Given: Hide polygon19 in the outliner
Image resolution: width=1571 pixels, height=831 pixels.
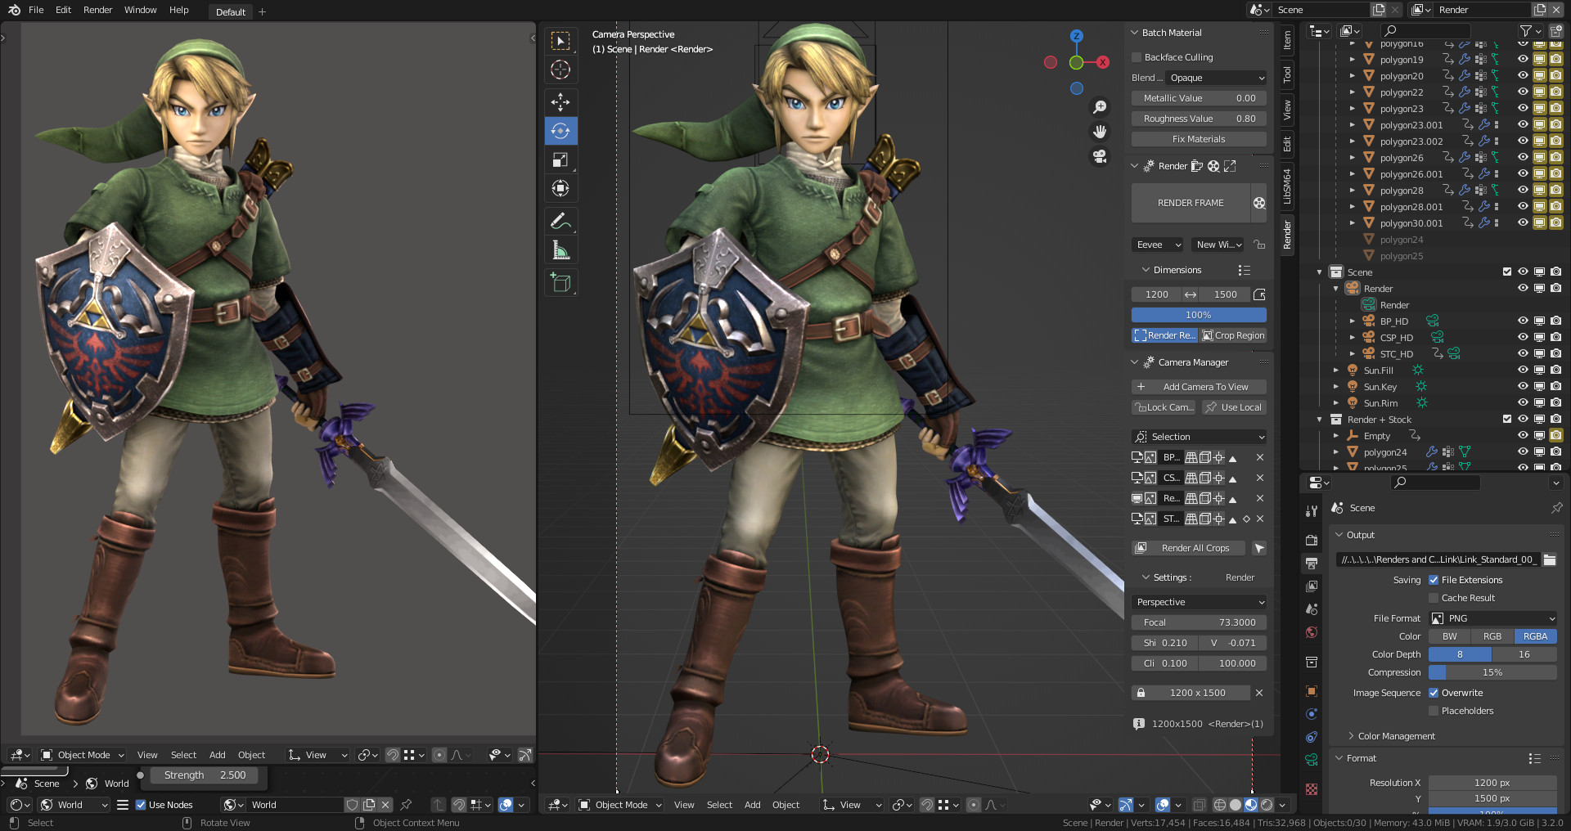Looking at the screenshot, I should coord(1523,59).
